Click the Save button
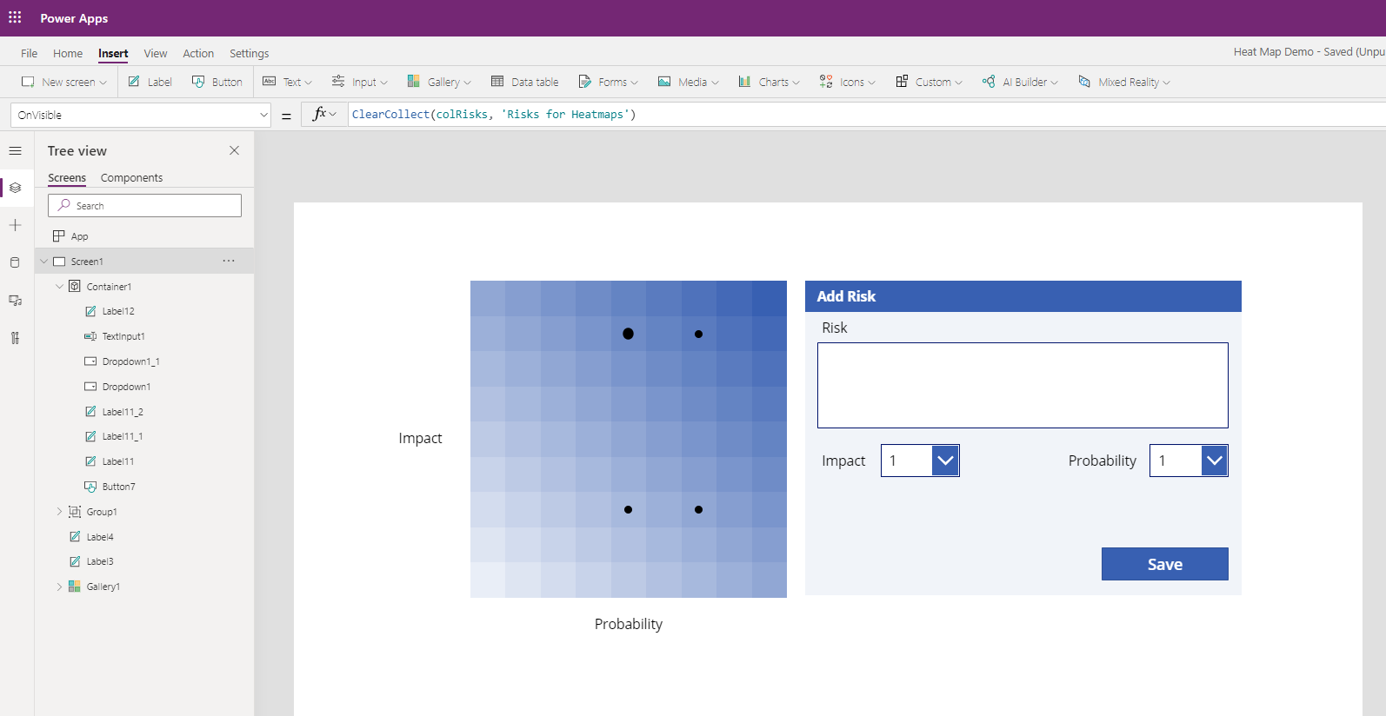 click(x=1164, y=564)
